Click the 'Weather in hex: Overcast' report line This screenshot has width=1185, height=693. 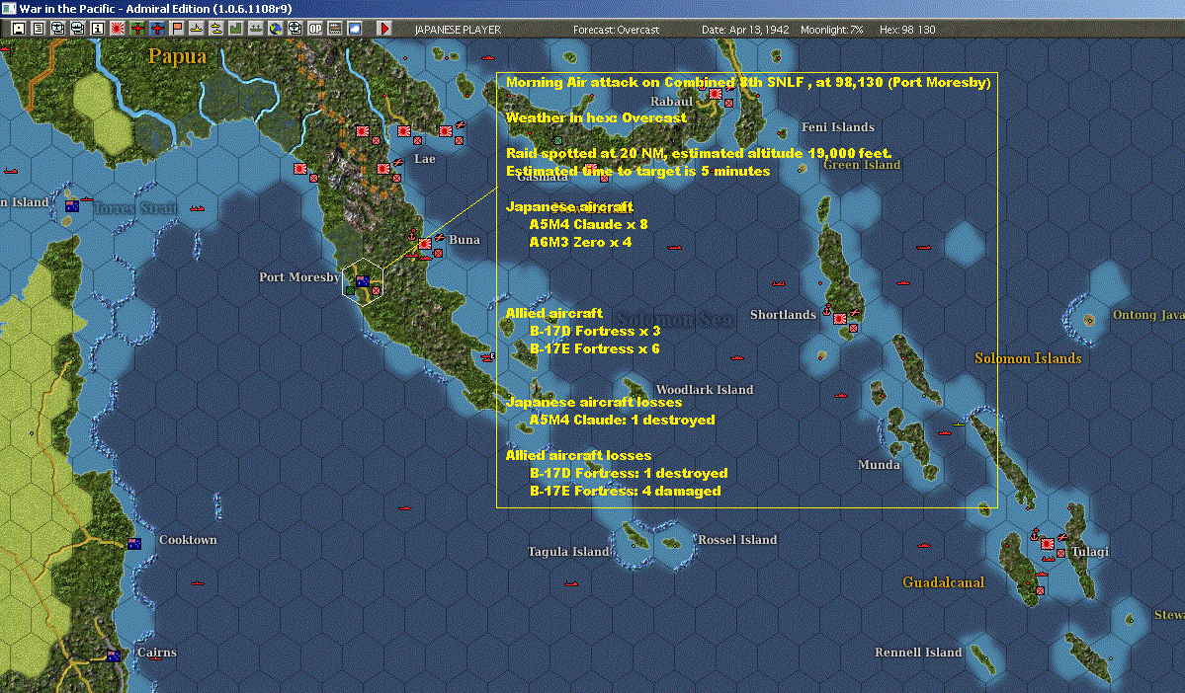[596, 117]
